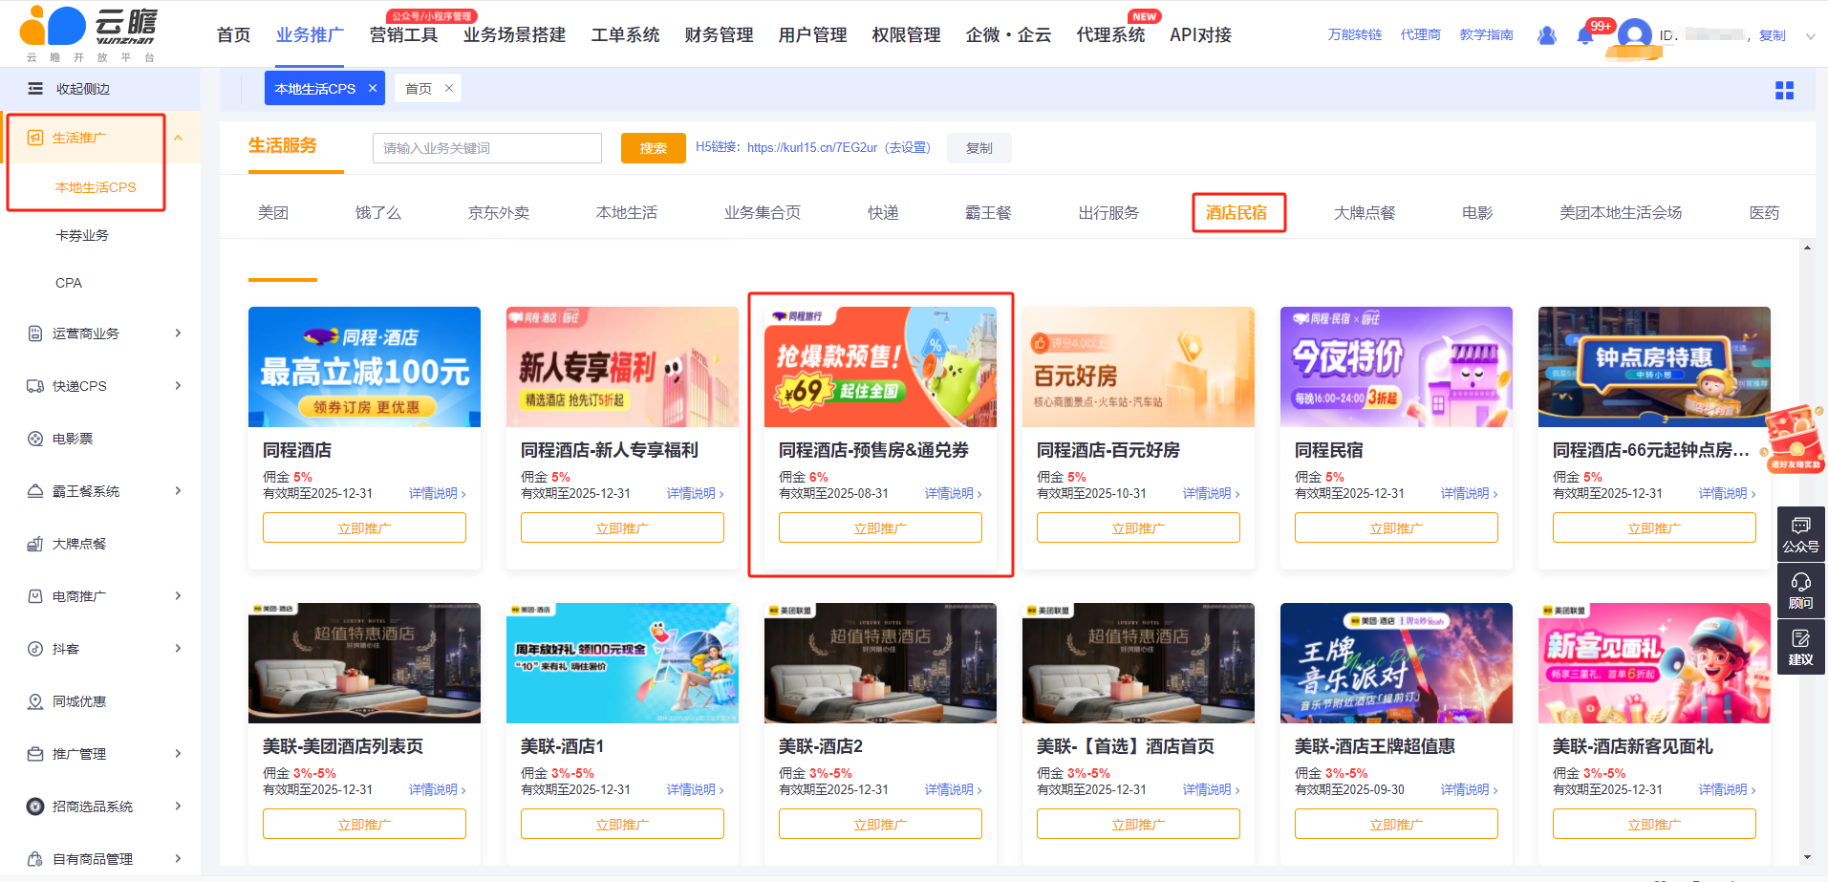
Task: Click 立即推广 under 美联-酒店1
Action: tap(622, 824)
